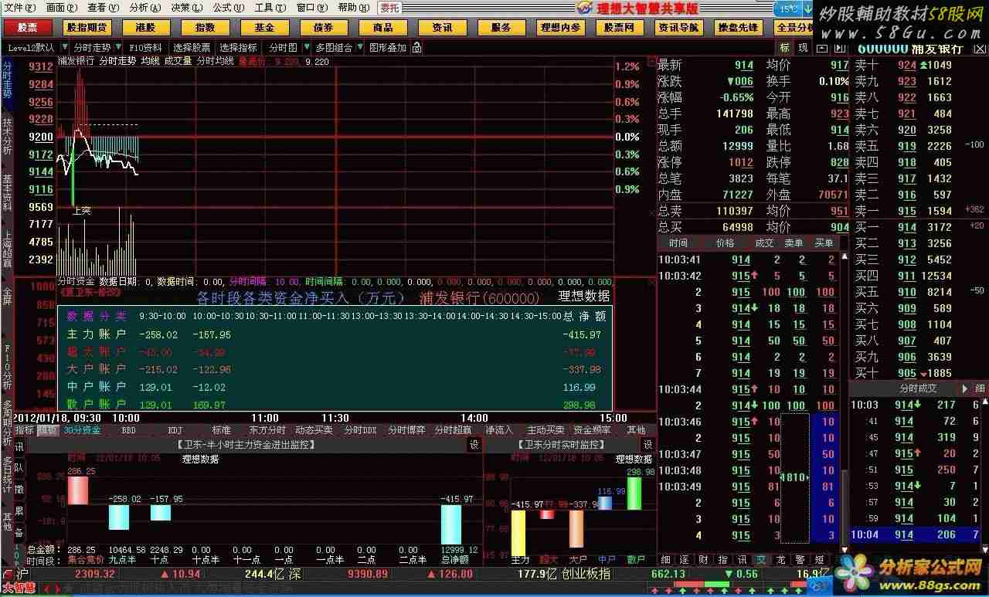Screen dimensions: 989x597
Task: Switch to the BBD indicator tab
Action: 128,430
